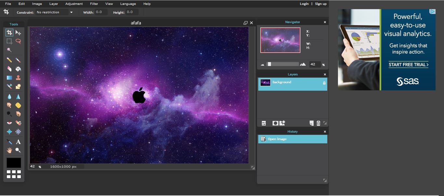Toggle layer settings in Layers panel
The width and height of the screenshot is (444, 196).
point(263,123)
